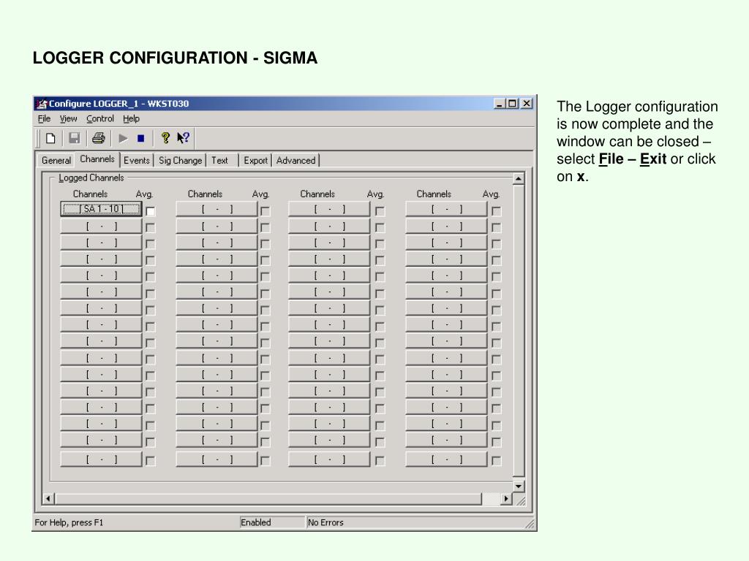Tick the third column's first row Avg. checkbox

(380, 211)
